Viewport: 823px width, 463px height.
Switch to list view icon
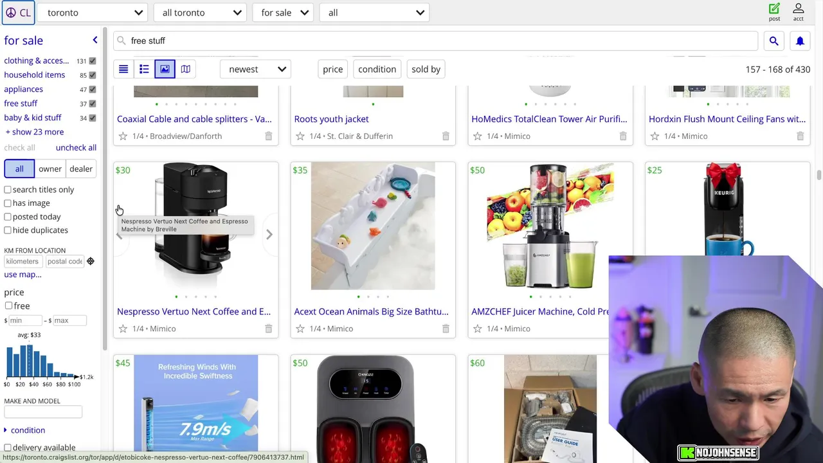(x=123, y=69)
